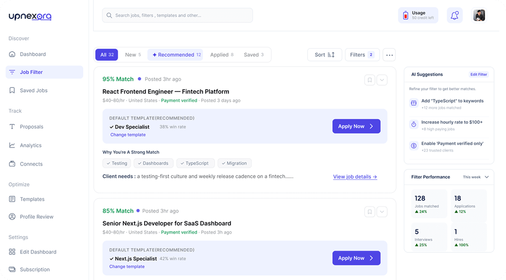Click the Profile Review person icon
The width and height of the screenshot is (506, 280).
(12, 217)
